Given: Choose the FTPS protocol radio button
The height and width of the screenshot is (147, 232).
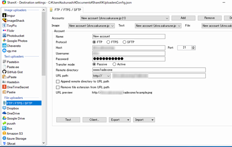Looking at the screenshot, I should 108,42.
